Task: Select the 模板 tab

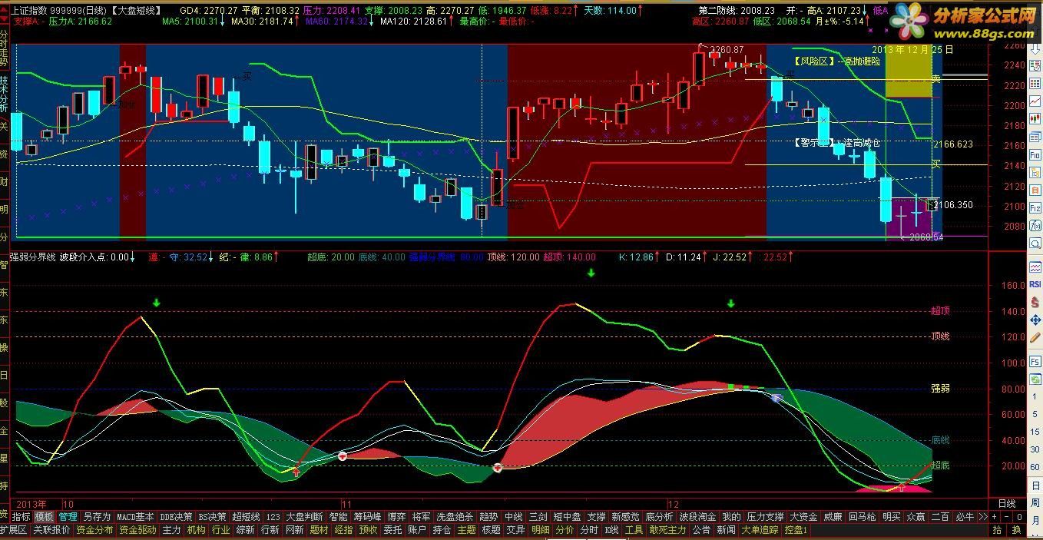Action: click(x=45, y=517)
